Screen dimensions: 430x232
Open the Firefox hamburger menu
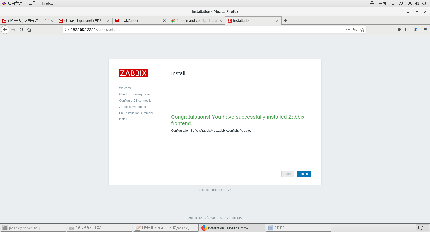tap(425, 30)
